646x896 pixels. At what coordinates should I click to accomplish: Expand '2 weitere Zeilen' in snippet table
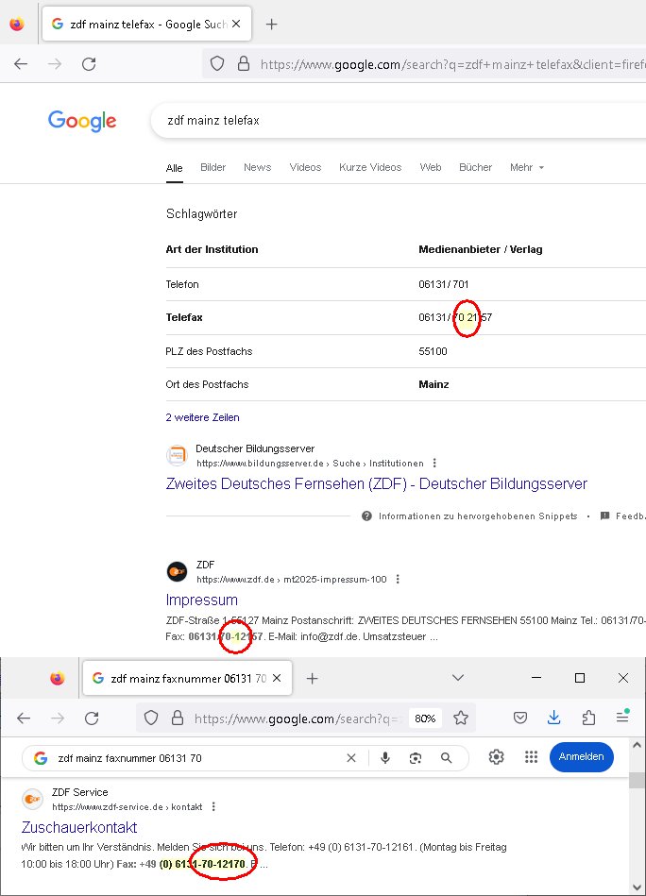pyautogui.click(x=202, y=417)
